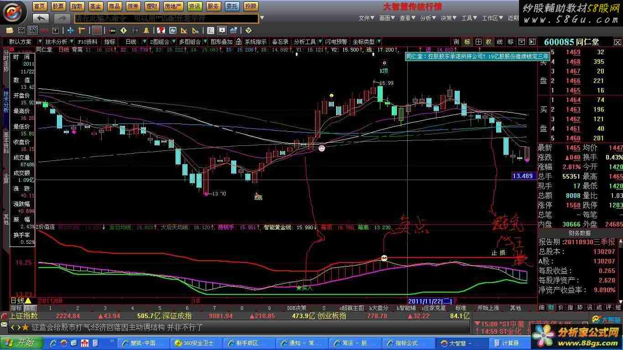Select the line chart view icon
The width and height of the screenshot is (623, 350).
tap(21, 31)
